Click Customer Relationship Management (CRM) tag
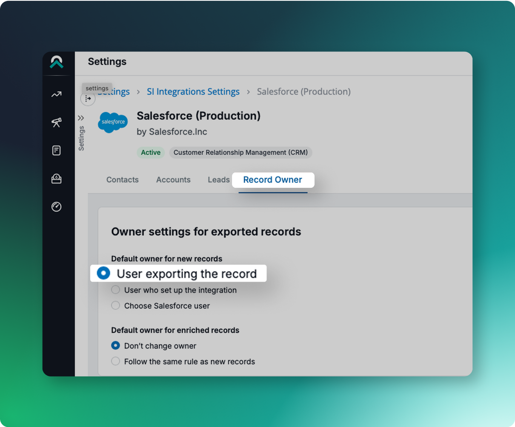 240,153
